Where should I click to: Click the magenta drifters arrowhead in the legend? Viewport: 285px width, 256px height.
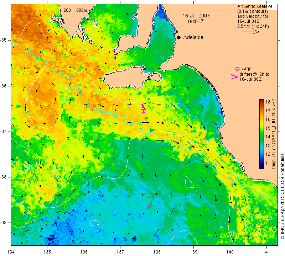(234, 77)
